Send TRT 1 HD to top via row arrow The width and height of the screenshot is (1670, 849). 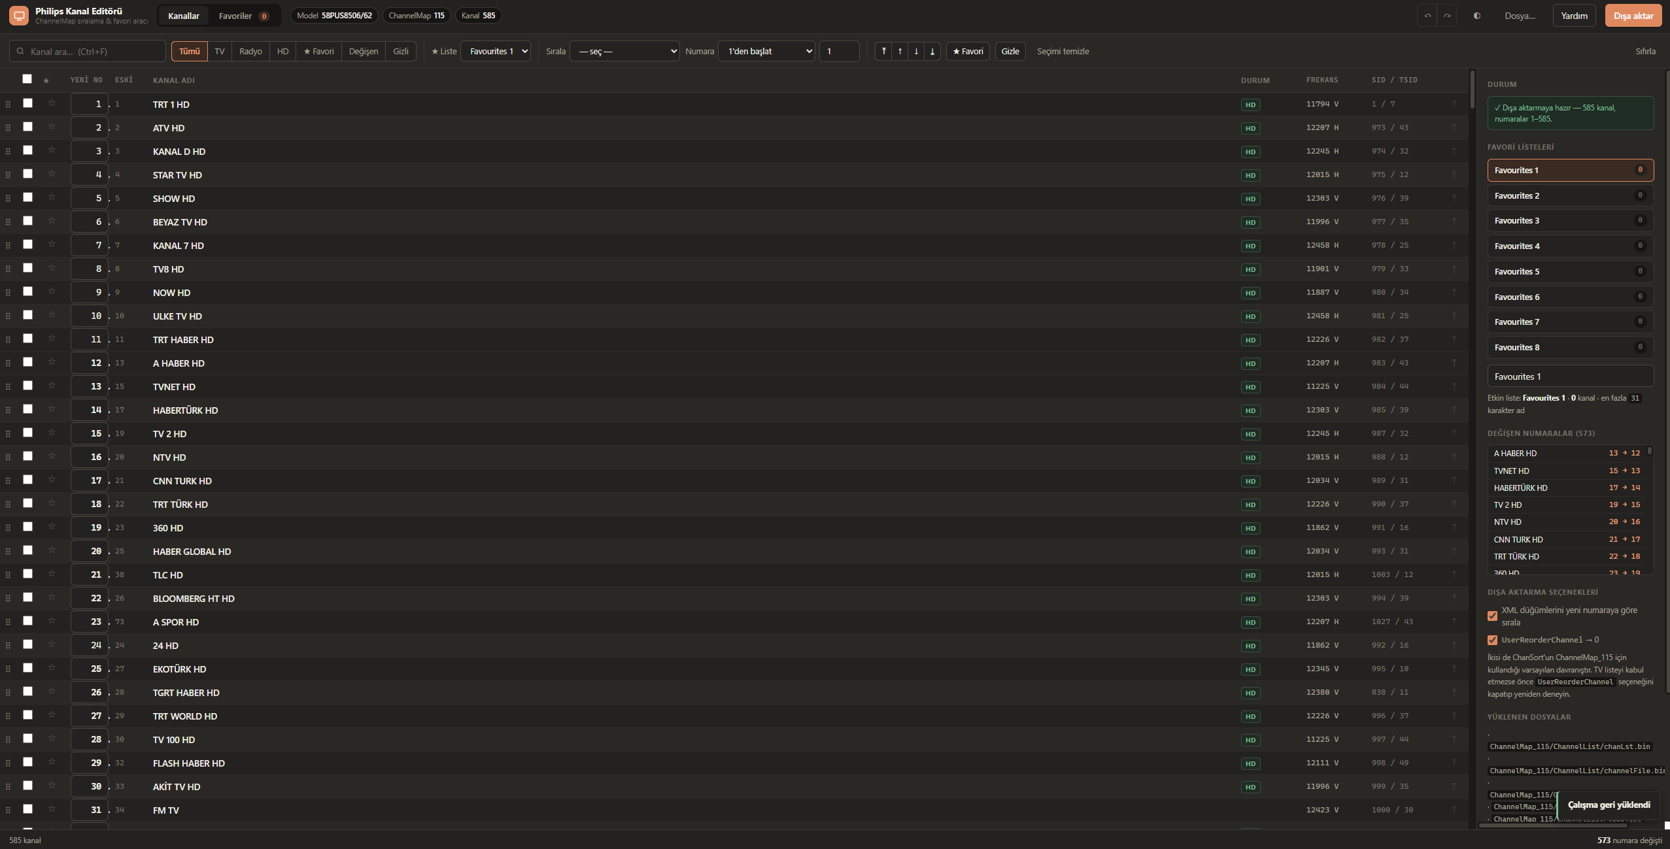(x=1454, y=104)
